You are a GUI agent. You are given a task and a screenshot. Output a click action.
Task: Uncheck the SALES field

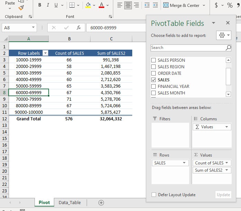(x=153, y=80)
